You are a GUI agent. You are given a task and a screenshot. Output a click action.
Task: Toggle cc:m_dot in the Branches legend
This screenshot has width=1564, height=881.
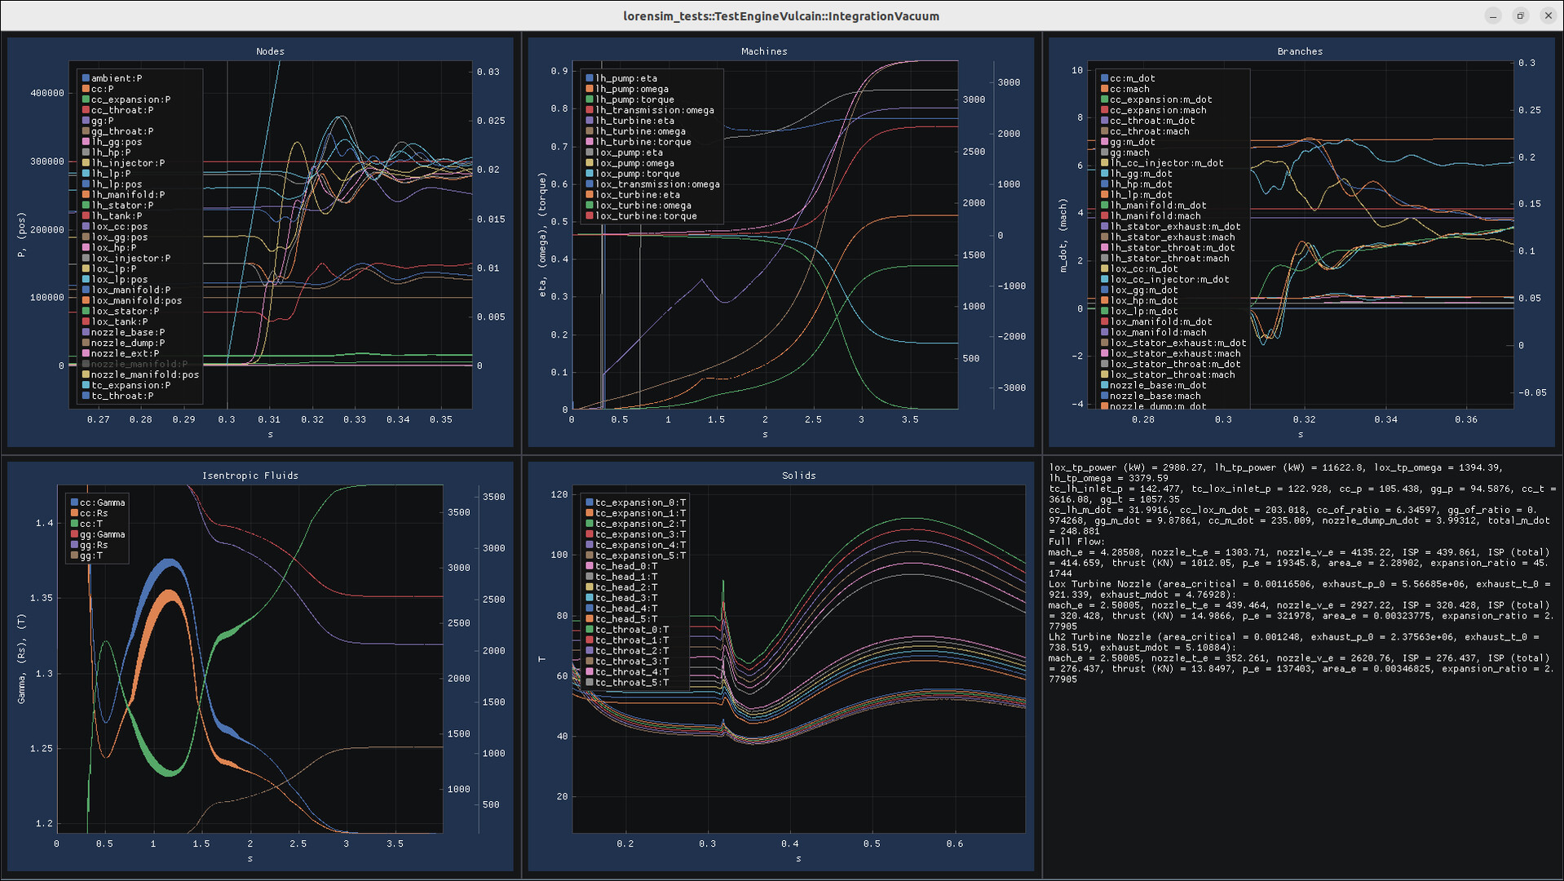click(1132, 78)
